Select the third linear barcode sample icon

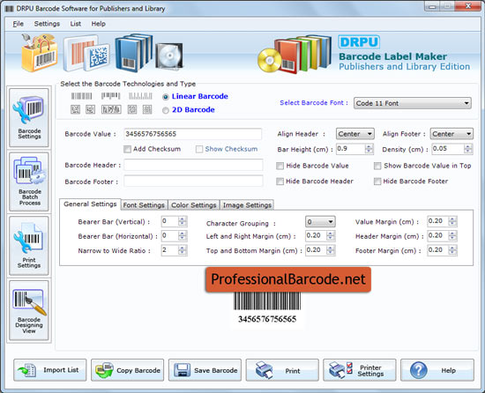tap(140, 96)
